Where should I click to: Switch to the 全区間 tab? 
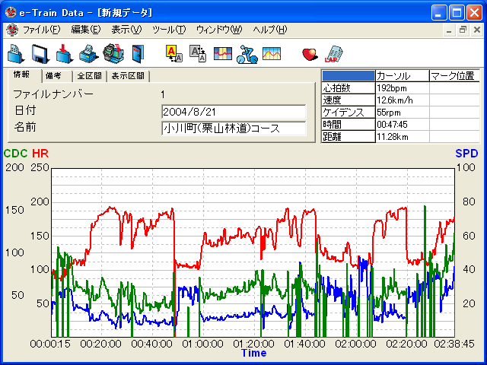90,76
